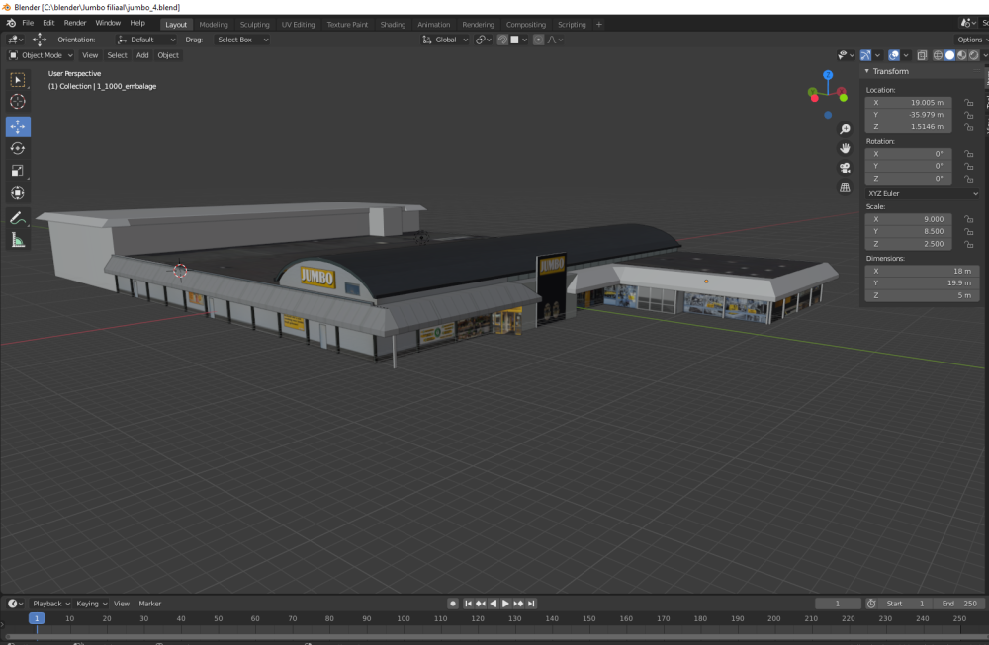Open the viewport Object menu
Image resolution: width=989 pixels, height=645 pixels.
click(x=168, y=55)
